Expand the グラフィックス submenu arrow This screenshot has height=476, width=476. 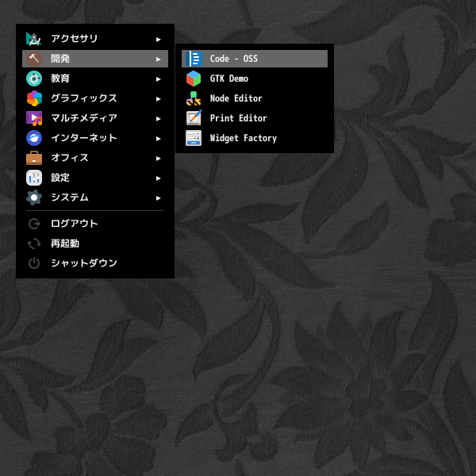pos(158,99)
